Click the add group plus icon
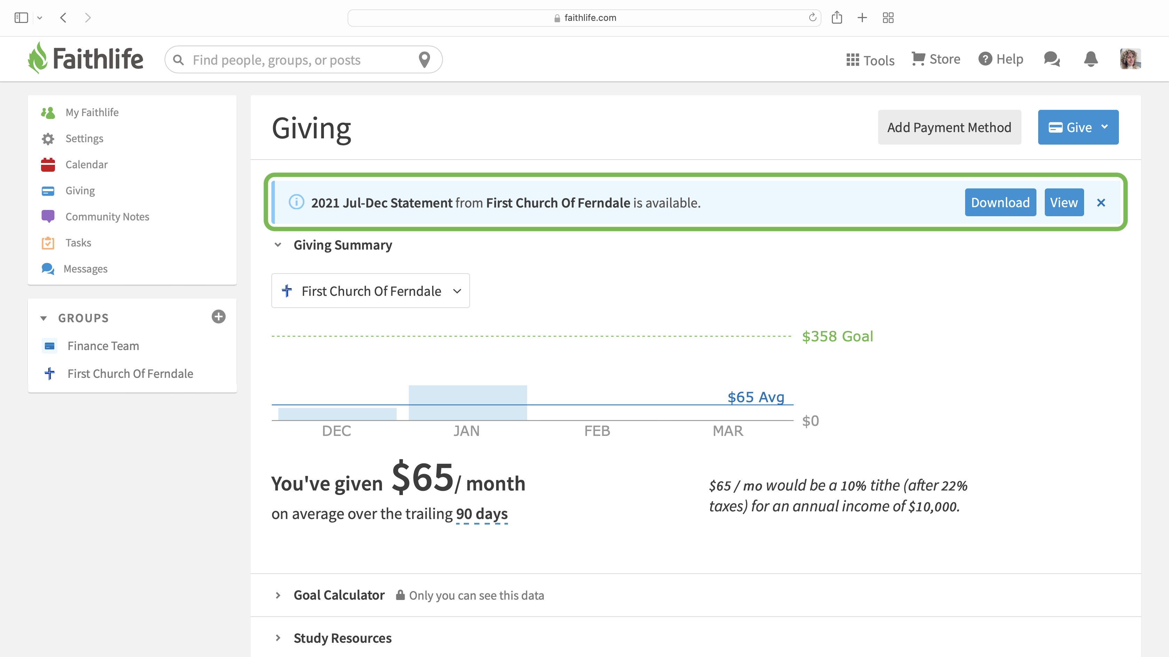 219,317
